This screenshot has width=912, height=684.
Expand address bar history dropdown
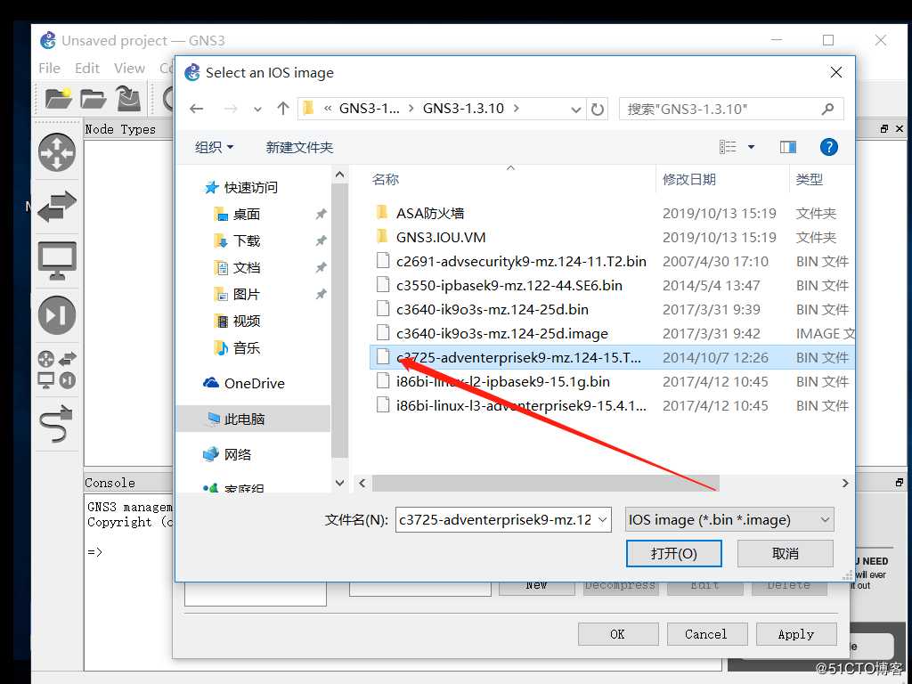point(576,110)
